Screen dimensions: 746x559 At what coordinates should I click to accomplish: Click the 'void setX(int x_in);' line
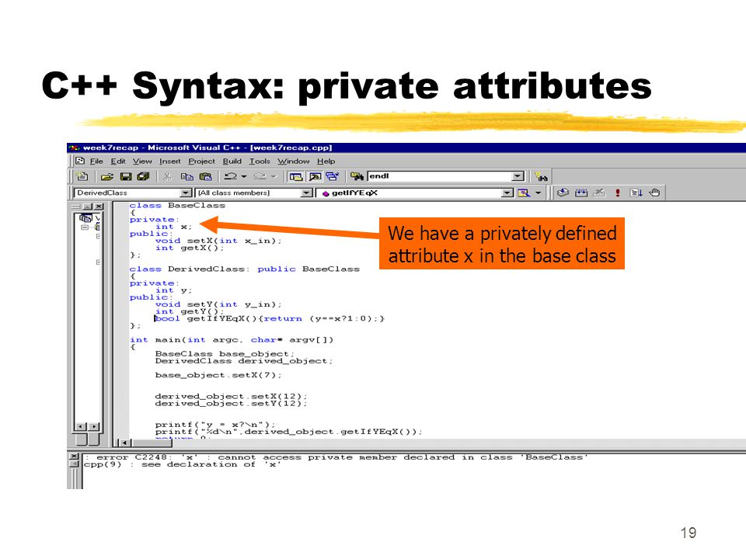[x=218, y=241]
